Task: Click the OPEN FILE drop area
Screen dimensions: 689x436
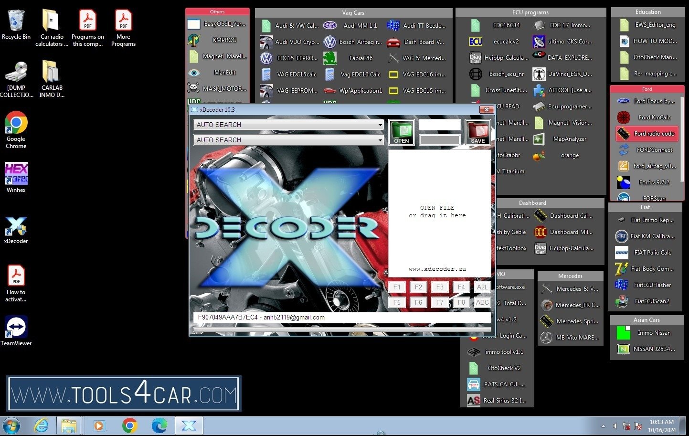Action: point(439,213)
